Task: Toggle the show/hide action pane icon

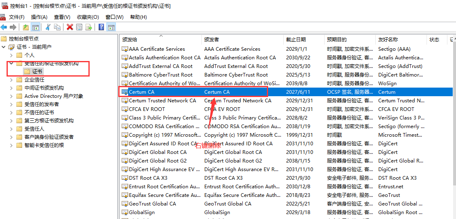Action: [111, 27]
